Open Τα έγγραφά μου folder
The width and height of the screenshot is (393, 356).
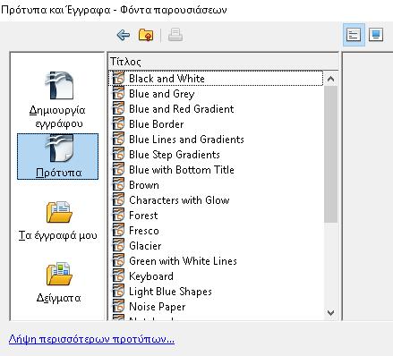pos(58,221)
